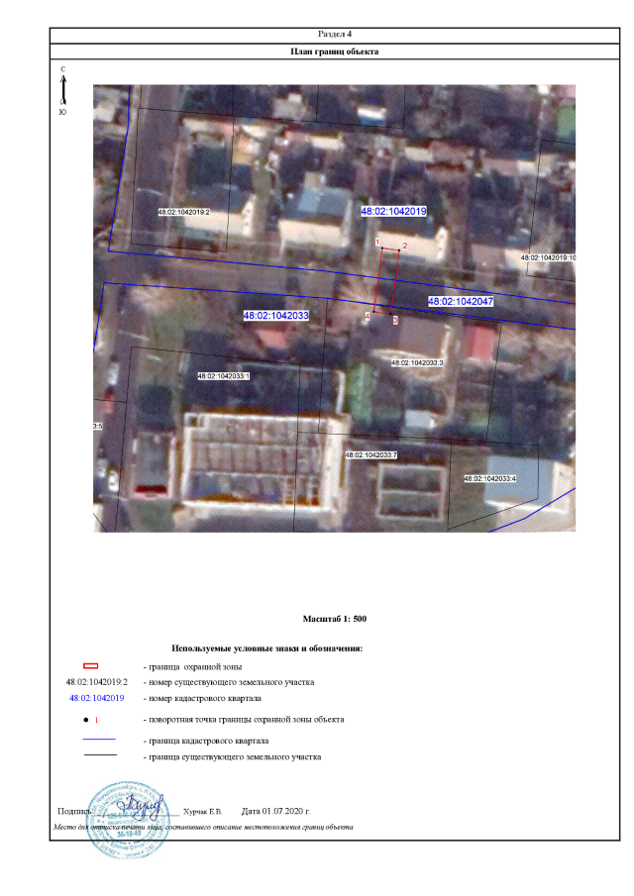
Task: Select blue quarter label 48:02:1042019 on the map
Action: coord(393,211)
